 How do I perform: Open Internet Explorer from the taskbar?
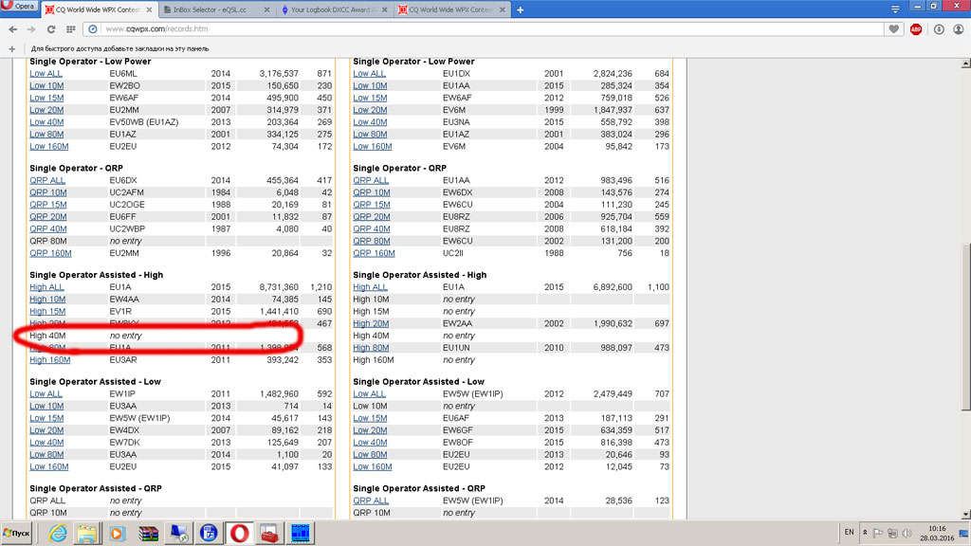(59, 533)
